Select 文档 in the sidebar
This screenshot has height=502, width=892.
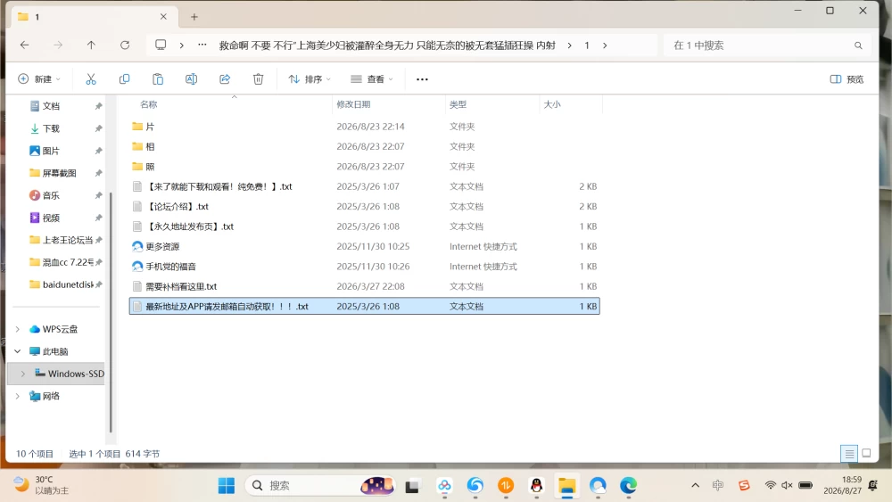coord(51,106)
